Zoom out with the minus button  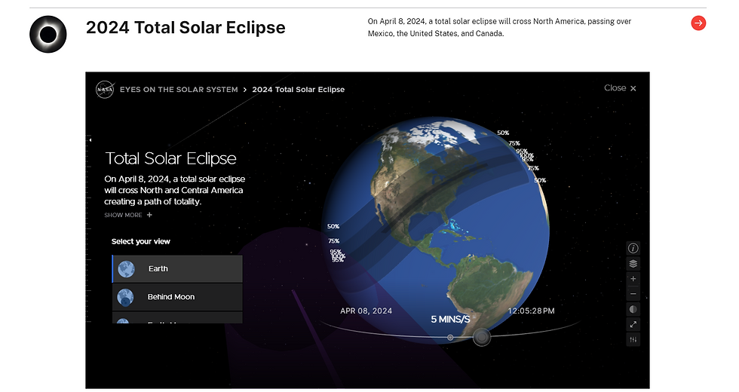click(633, 294)
